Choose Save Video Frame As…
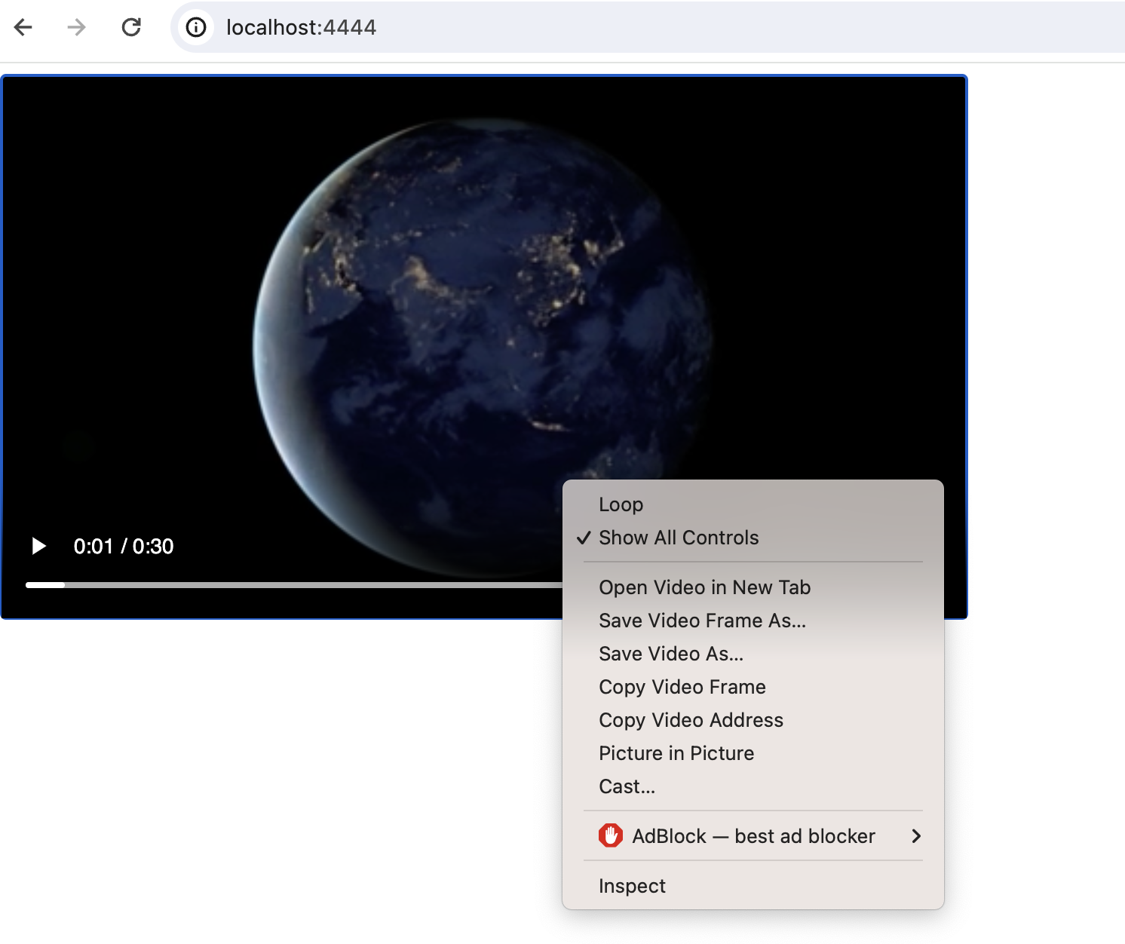The width and height of the screenshot is (1125, 944). click(702, 621)
